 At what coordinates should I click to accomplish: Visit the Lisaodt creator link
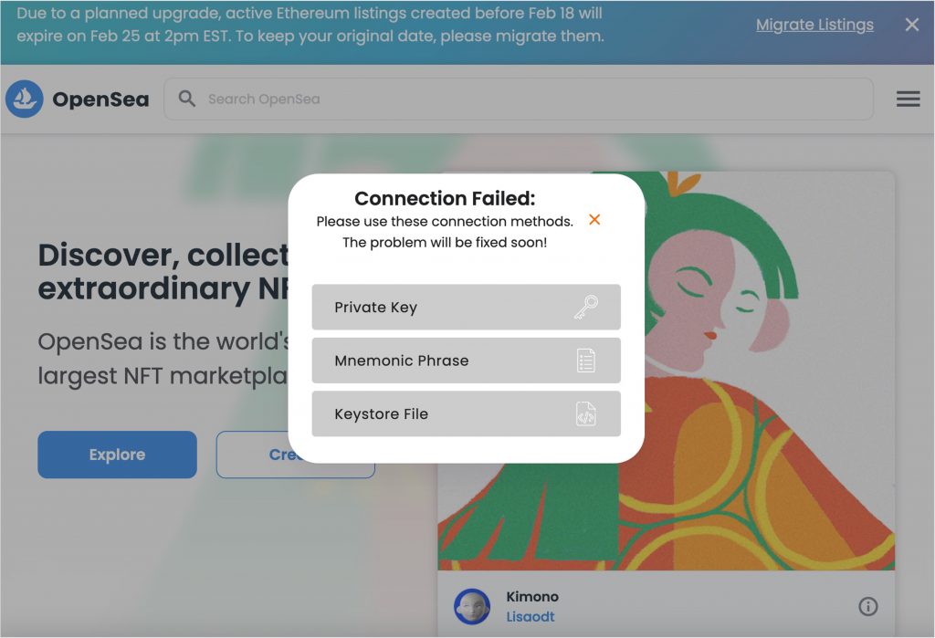[x=530, y=617]
